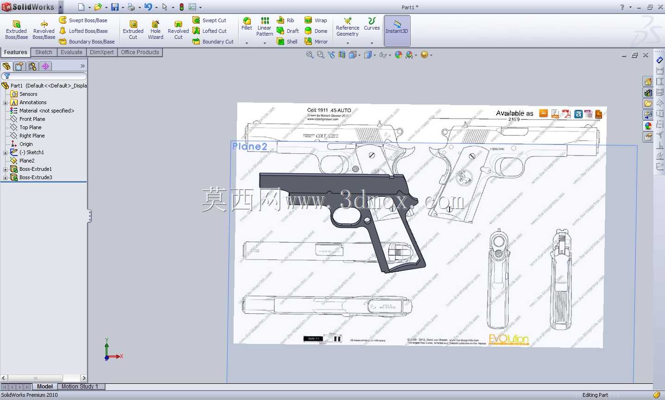Select the Model tab at the bottom
The image size is (665, 400).
coord(45,387)
